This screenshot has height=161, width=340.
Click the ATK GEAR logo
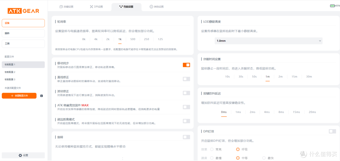tap(23, 11)
